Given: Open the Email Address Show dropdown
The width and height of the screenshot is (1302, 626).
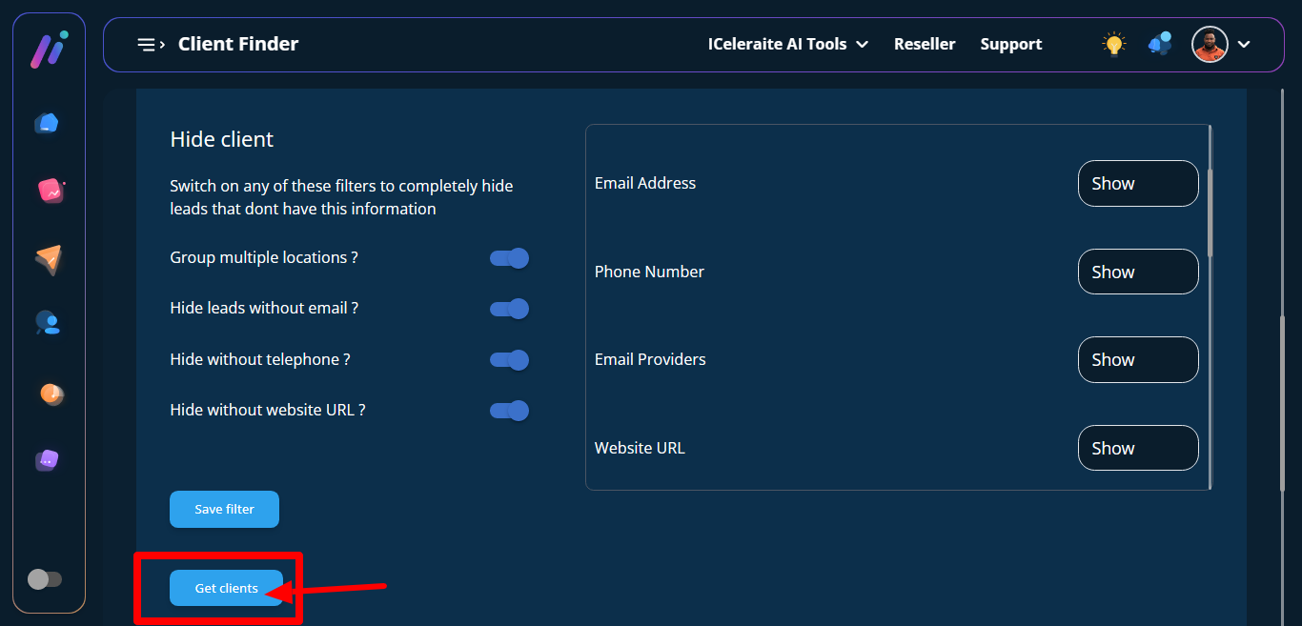Looking at the screenshot, I should tap(1137, 184).
